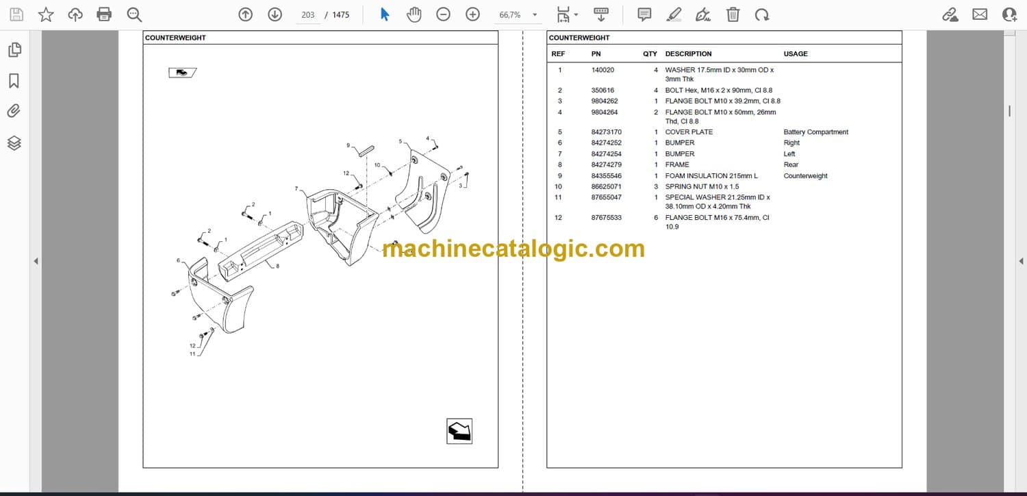Click the Save file icon
Viewport: 1027px width, 496px height.
coord(16,14)
